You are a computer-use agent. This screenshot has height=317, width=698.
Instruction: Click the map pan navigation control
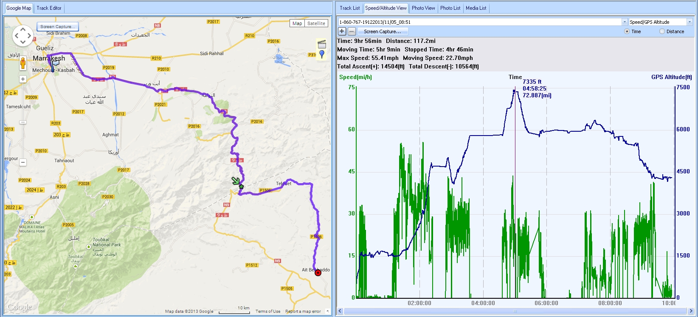coord(23,36)
